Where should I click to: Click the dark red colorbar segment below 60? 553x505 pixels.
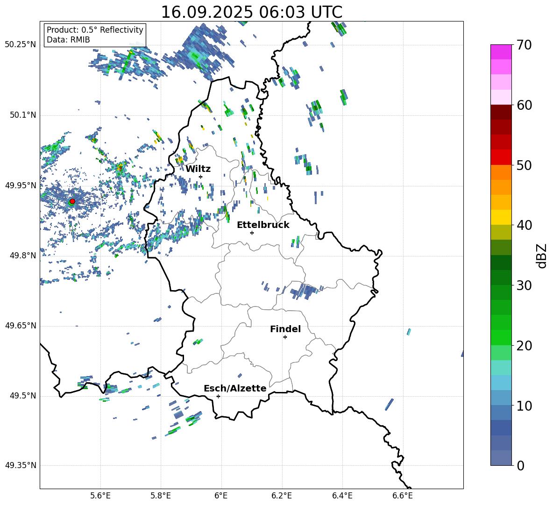click(501, 112)
